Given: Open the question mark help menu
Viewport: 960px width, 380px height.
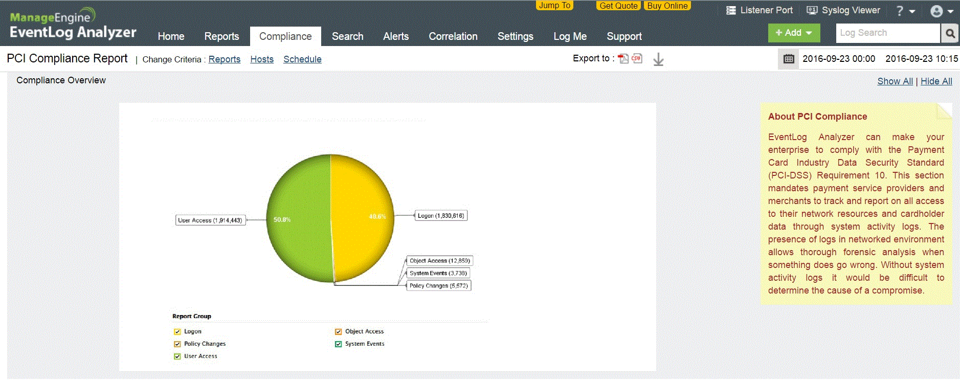Looking at the screenshot, I should click(x=905, y=11).
